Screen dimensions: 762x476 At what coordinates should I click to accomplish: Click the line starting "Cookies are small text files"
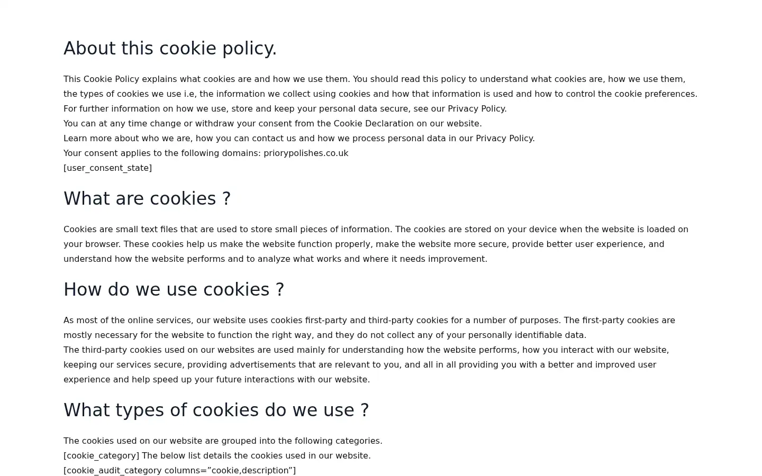tap(376, 229)
